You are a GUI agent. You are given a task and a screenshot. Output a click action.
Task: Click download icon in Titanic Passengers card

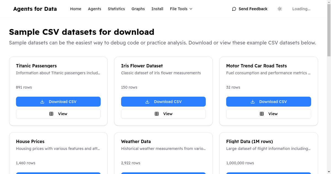pyautogui.click(x=42, y=102)
